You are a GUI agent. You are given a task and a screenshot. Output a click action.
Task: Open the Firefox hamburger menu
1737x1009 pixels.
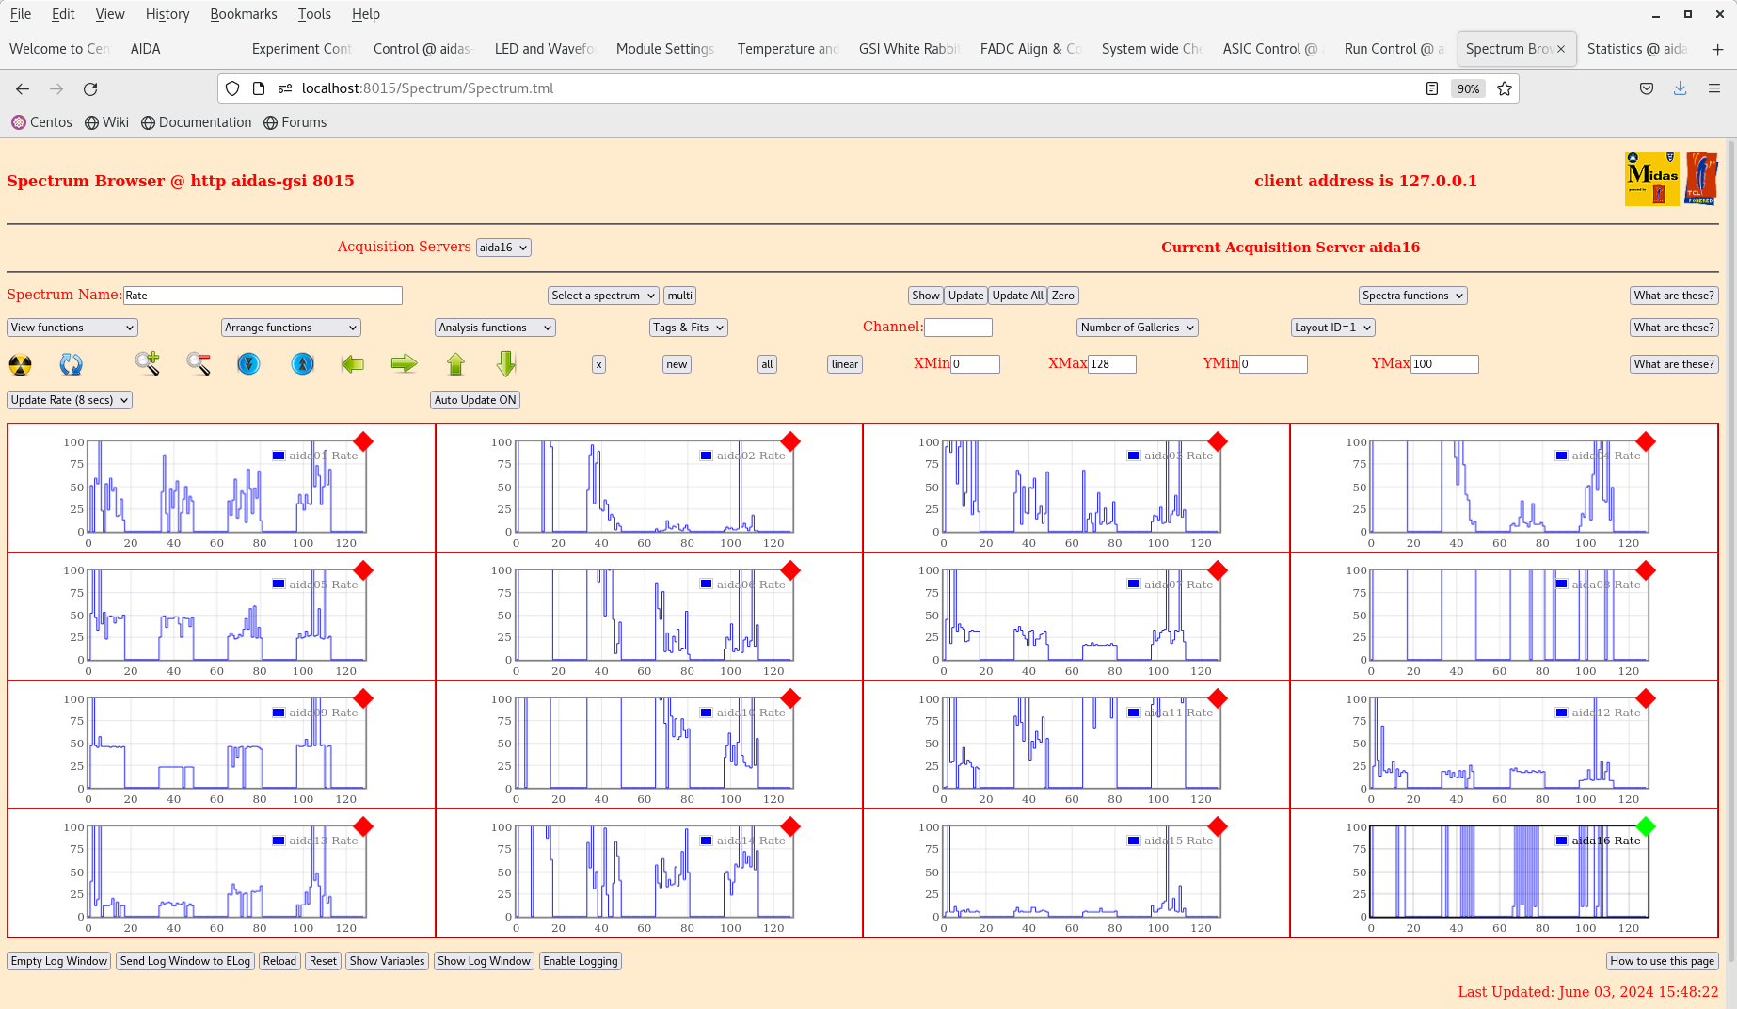(1714, 88)
